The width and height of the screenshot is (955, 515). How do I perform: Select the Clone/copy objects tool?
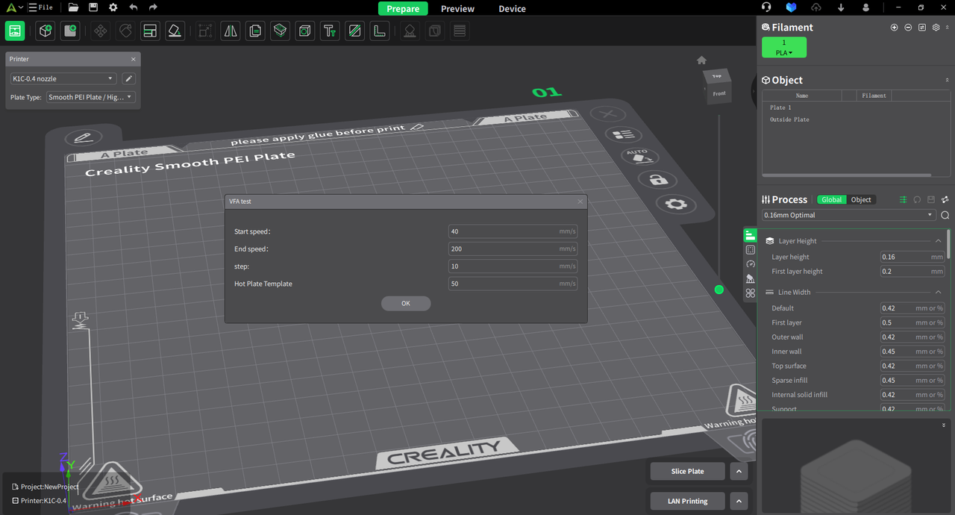255,31
